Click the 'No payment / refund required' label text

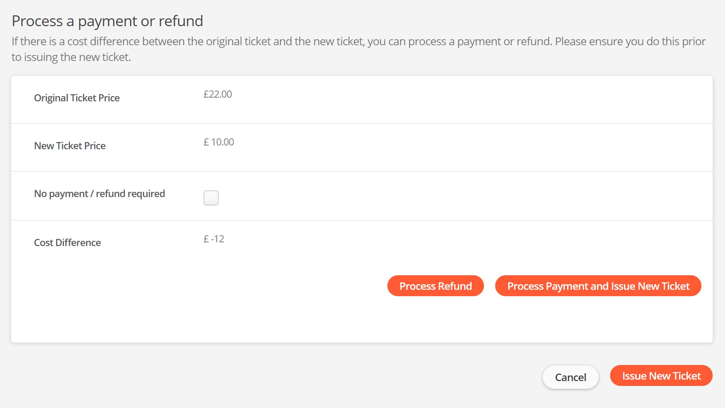tap(99, 194)
